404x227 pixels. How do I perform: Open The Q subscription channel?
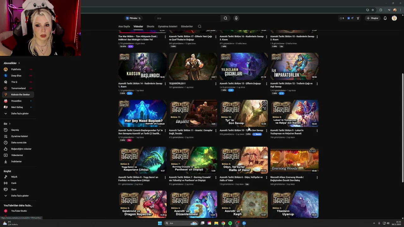(18, 82)
